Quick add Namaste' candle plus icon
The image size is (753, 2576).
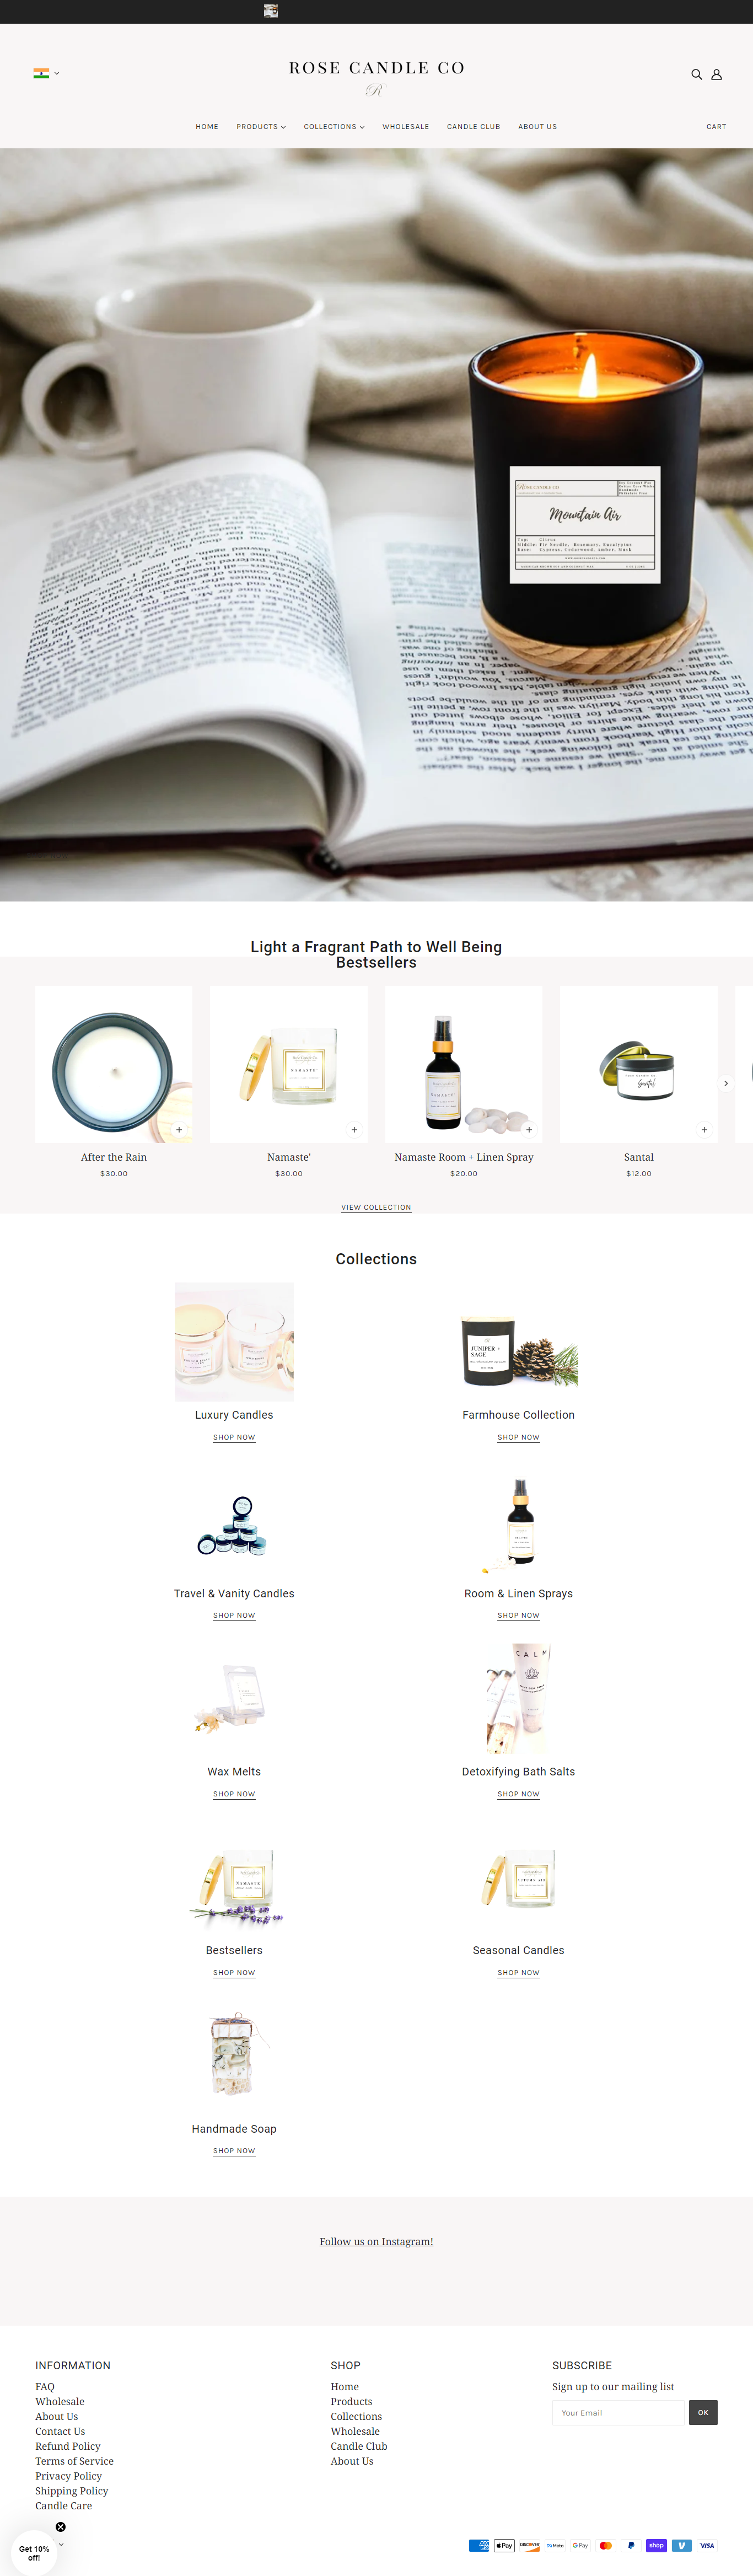[x=354, y=1129]
